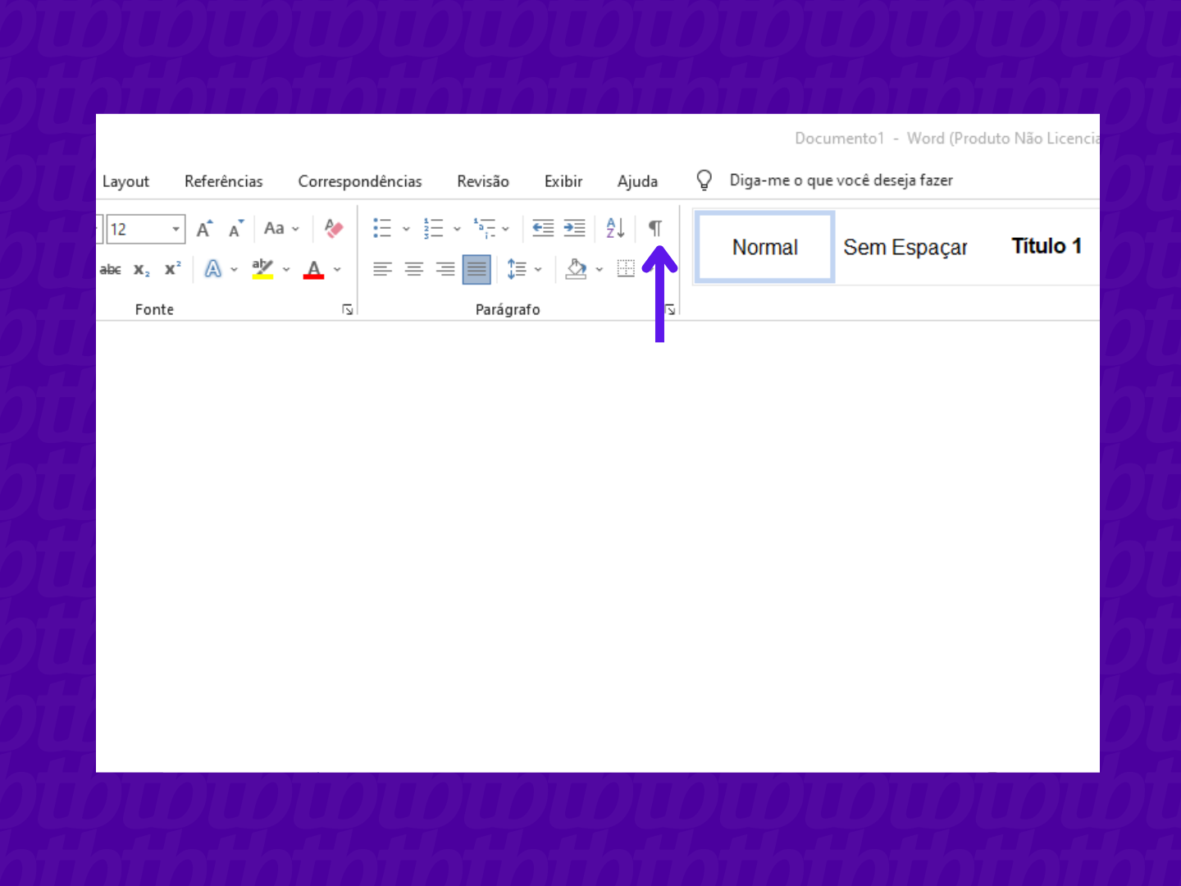
Task: Increase font size with the larger A icon
Action: tap(204, 229)
